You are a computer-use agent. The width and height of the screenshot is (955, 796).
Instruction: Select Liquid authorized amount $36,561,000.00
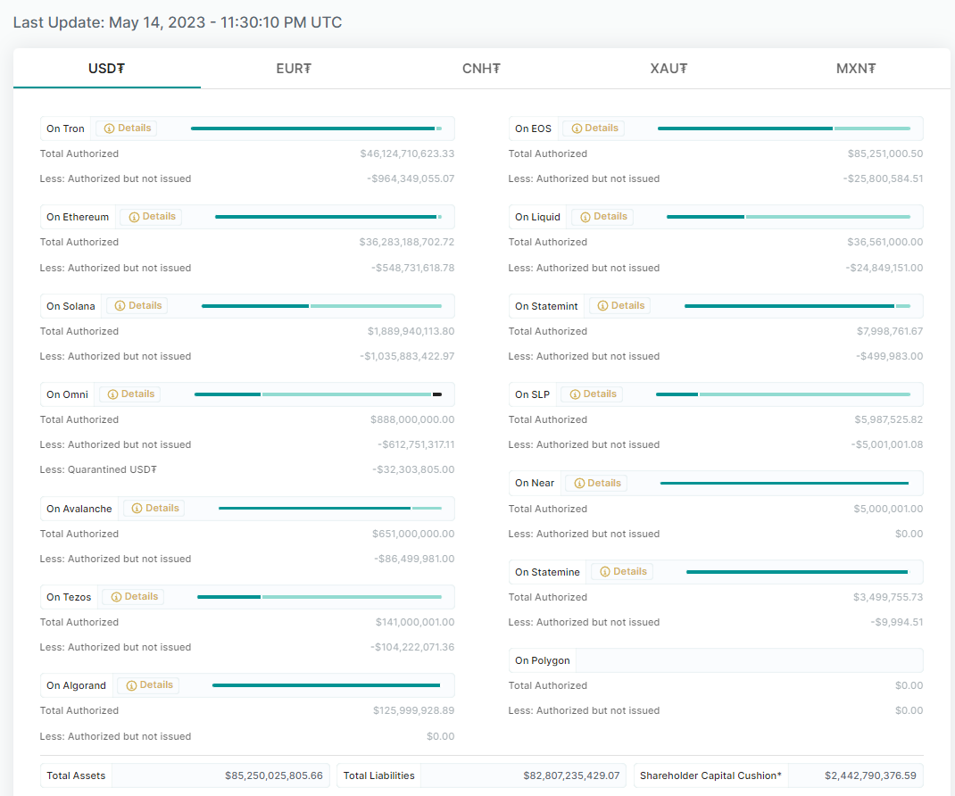coord(885,243)
